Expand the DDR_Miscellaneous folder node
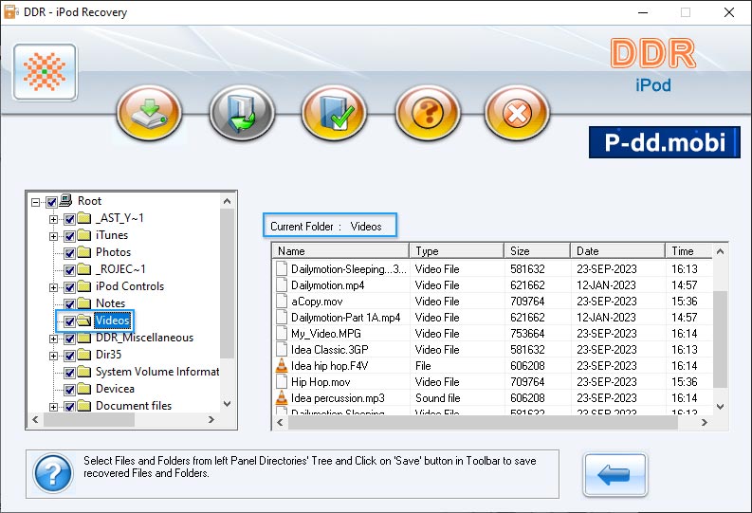The image size is (752, 513). (53, 339)
